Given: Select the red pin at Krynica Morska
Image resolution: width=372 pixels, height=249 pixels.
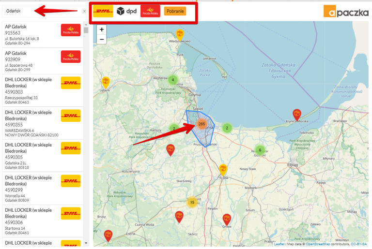Looking at the screenshot, I should (297, 115).
